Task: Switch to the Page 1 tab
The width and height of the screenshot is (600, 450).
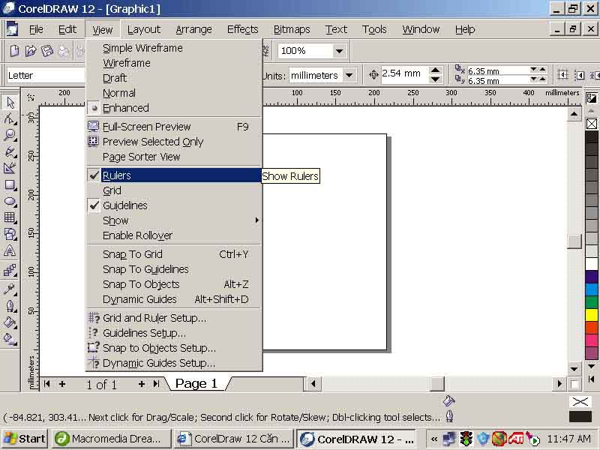Action: (196, 383)
